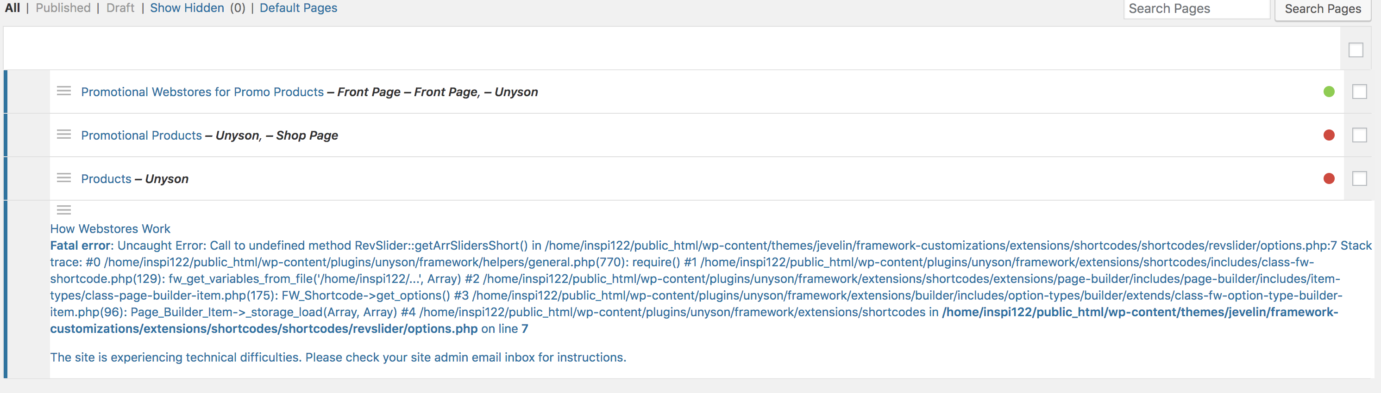Grab drag handle for Promotional Webstores row
This screenshot has height=393, width=1381.
click(x=64, y=91)
